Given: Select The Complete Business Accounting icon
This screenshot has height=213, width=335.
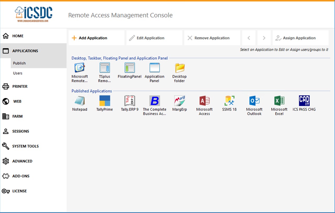Looking at the screenshot, I should coord(155,101).
